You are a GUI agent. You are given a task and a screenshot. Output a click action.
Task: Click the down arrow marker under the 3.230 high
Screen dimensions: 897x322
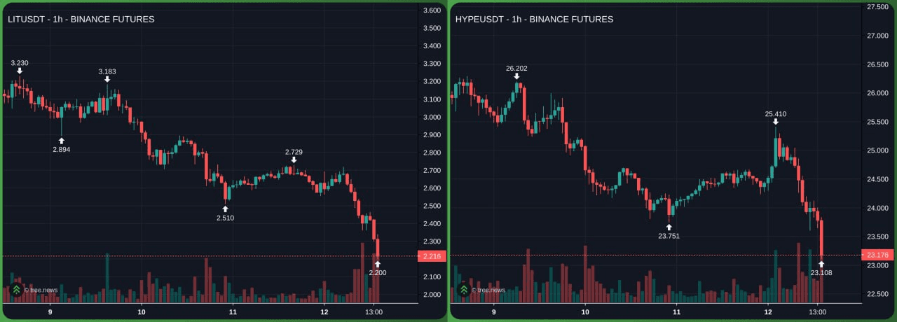[x=20, y=71]
